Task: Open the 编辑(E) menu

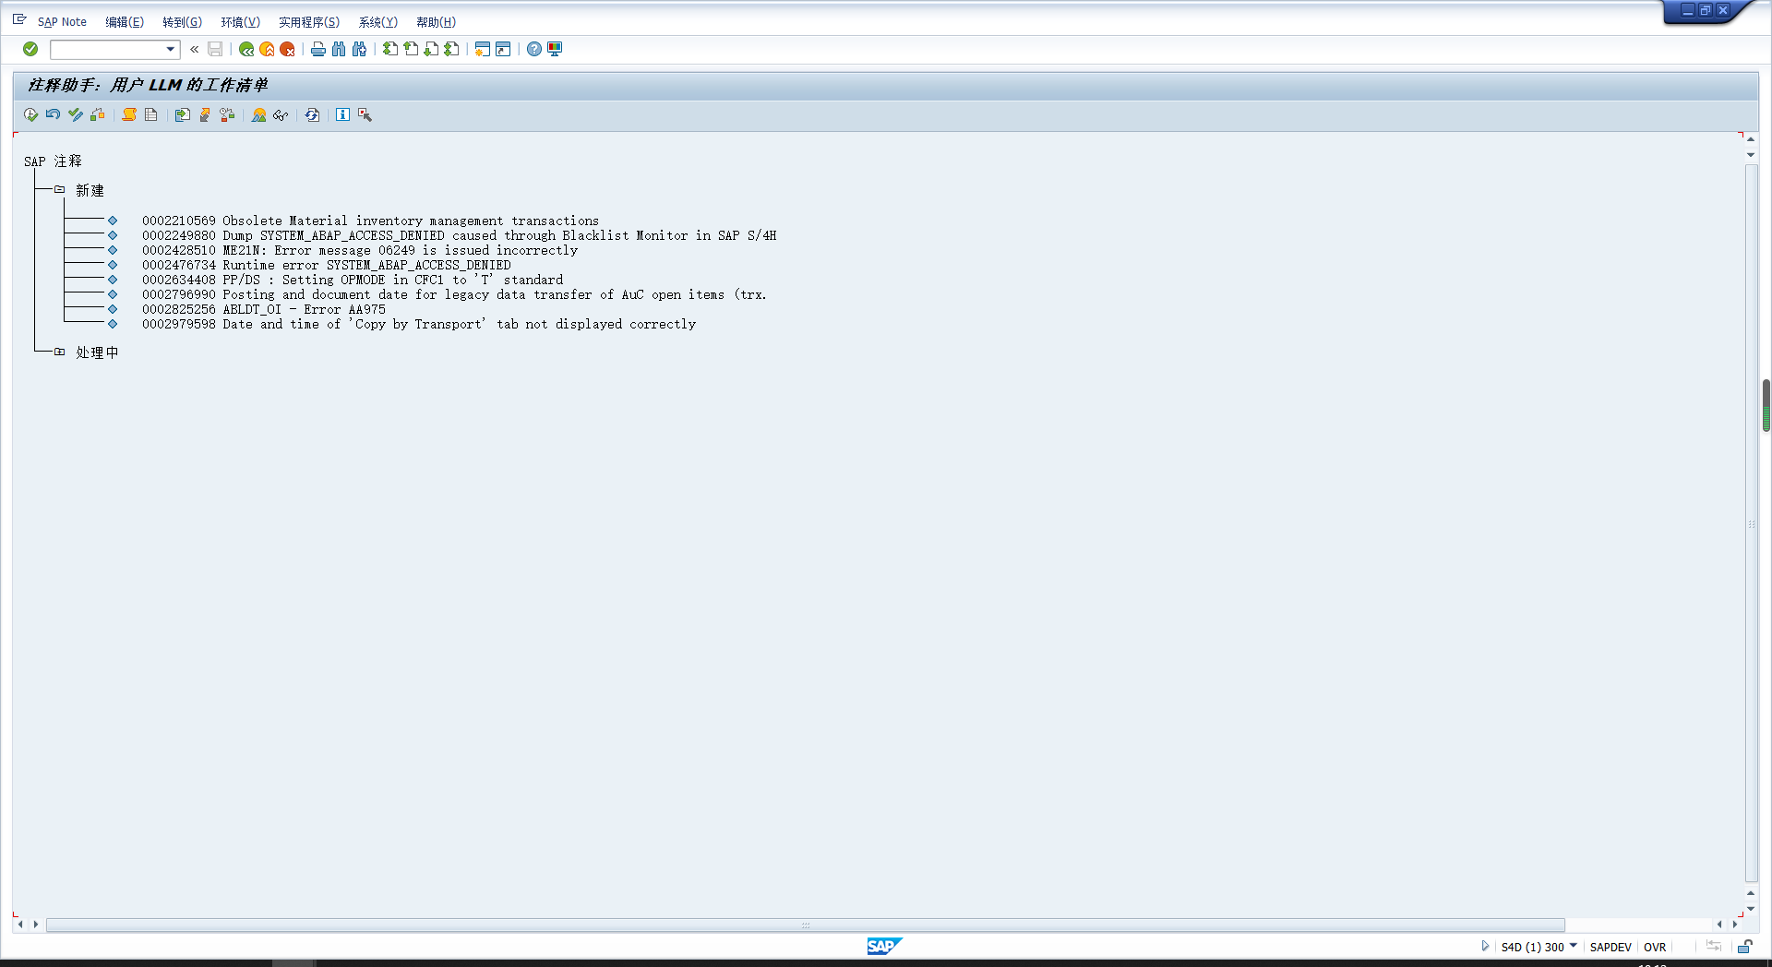Action: coord(125,22)
